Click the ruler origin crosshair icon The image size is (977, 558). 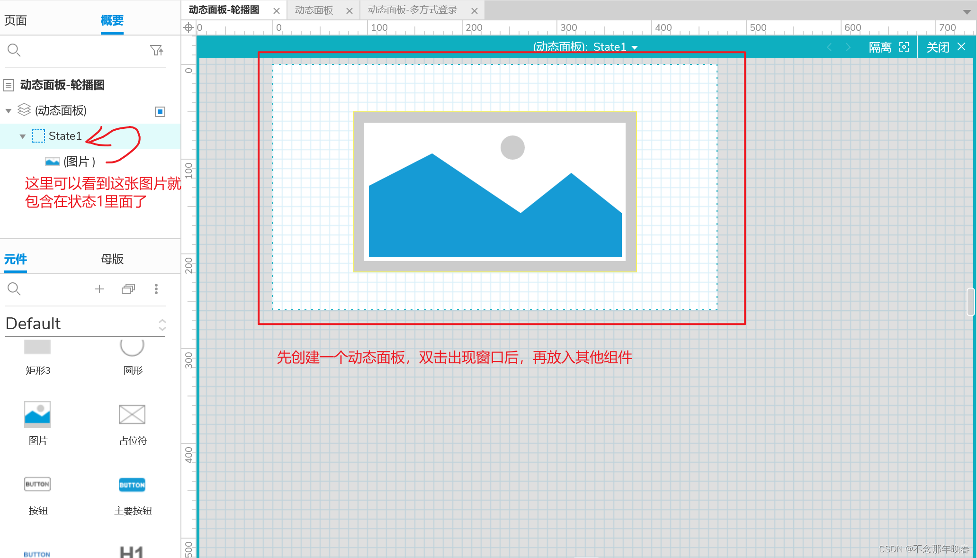pyautogui.click(x=188, y=27)
